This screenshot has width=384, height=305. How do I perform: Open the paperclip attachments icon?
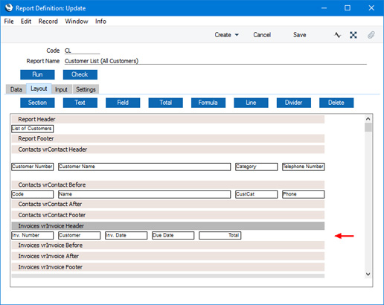click(371, 35)
